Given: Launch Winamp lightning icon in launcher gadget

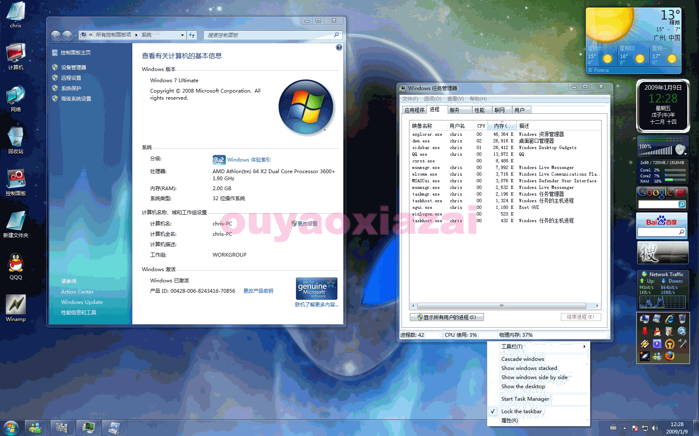Looking at the screenshot, I should point(644,344).
